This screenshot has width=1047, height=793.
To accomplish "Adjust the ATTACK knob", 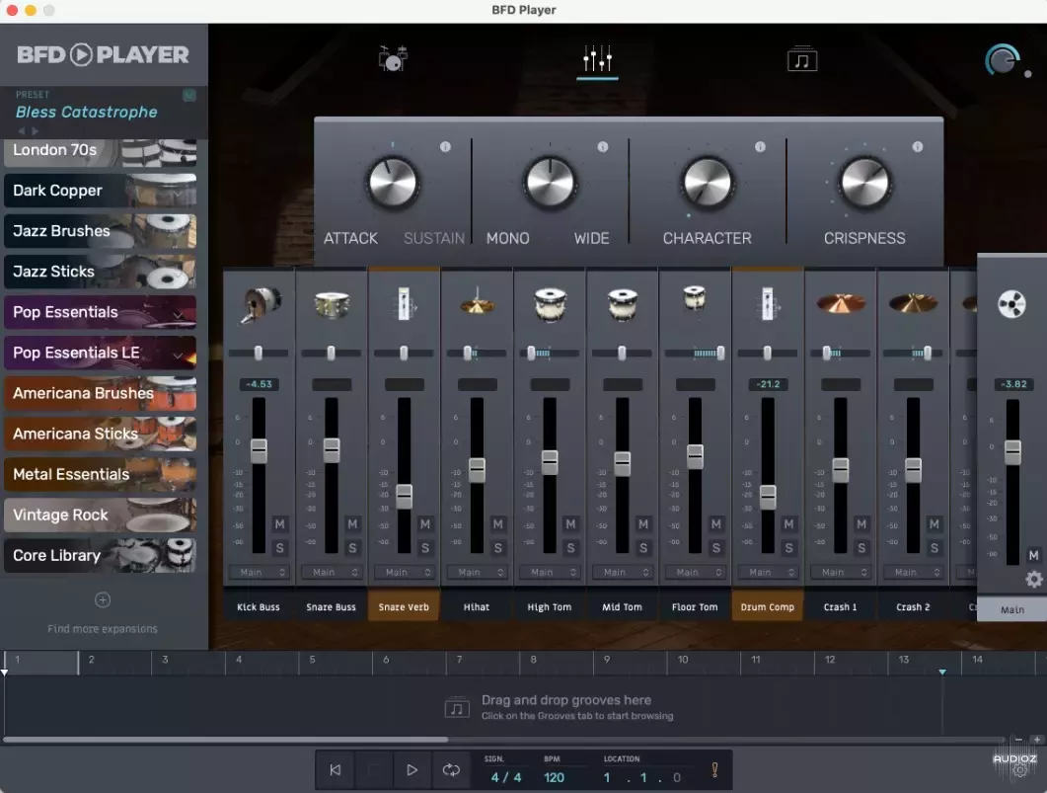I will pos(392,184).
